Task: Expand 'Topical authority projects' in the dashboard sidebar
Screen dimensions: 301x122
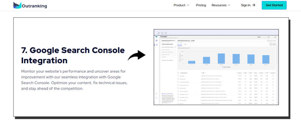Action: [168, 47]
